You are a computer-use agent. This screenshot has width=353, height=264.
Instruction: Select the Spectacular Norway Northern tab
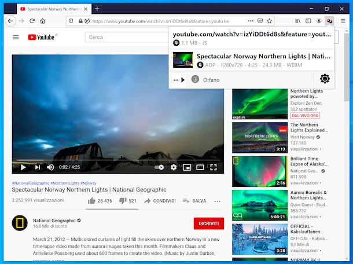pyautogui.click(x=54, y=9)
